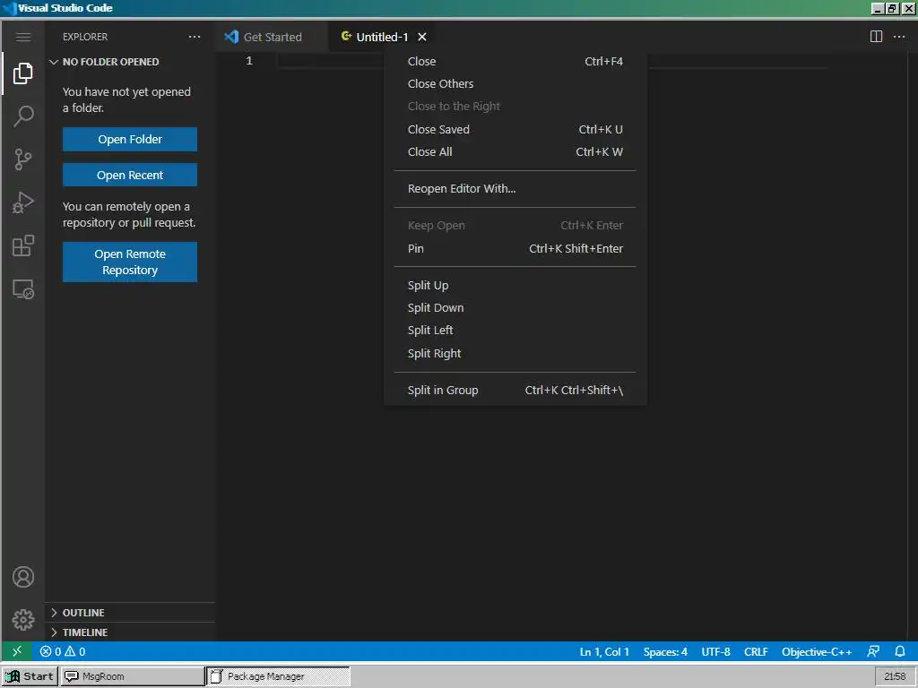Click line number 1 in the editor gutter
918x688 pixels.
[249, 60]
